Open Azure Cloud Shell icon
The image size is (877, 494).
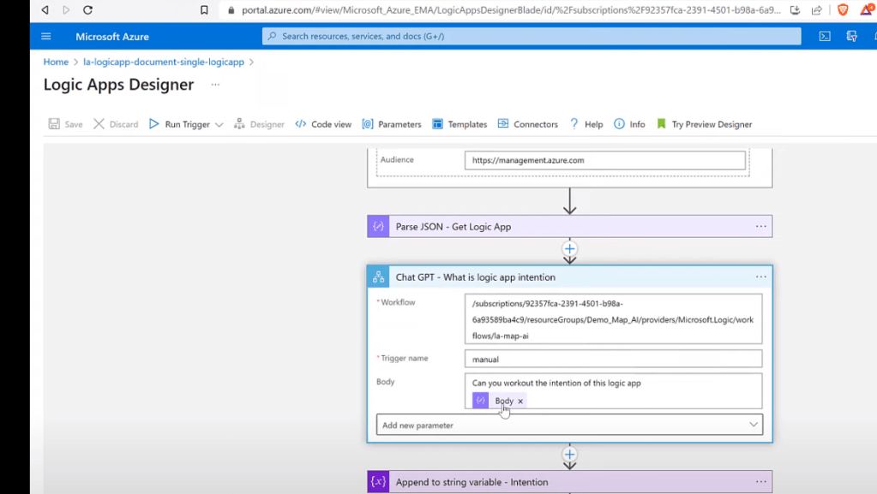825,36
